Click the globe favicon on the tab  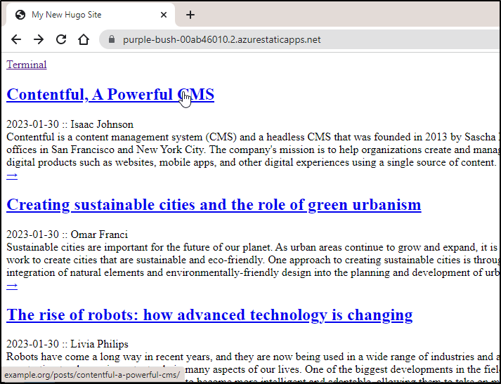(20, 15)
